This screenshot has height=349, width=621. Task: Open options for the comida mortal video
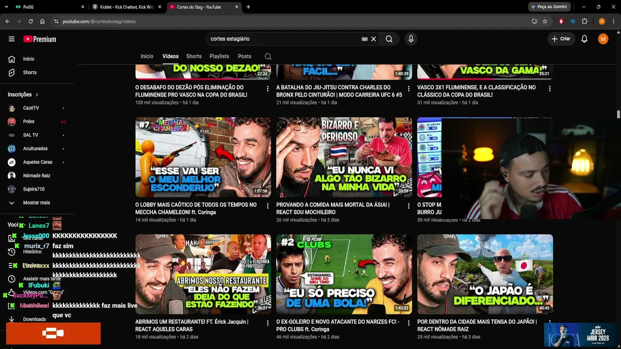coord(409,206)
